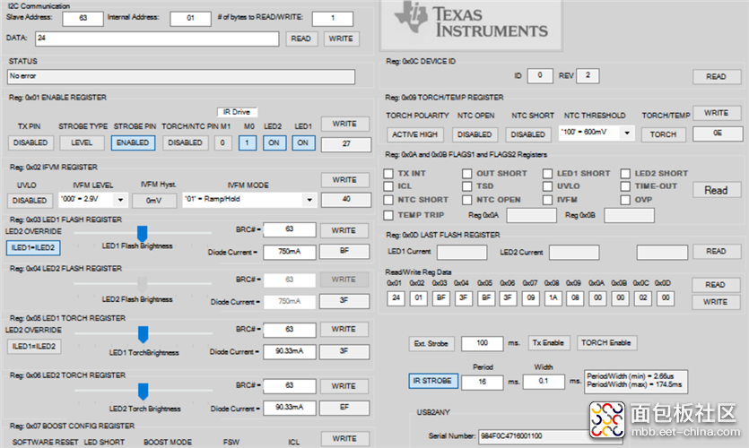The image size is (749, 448).
Task: Read the Last Flash Register 0x0D
Action: [x=717, y=251]
